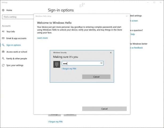The height and width of the screenshot is (128, 164).
Task: Reveal the PIN with the eye icon
Action: [x=101, y=63]
